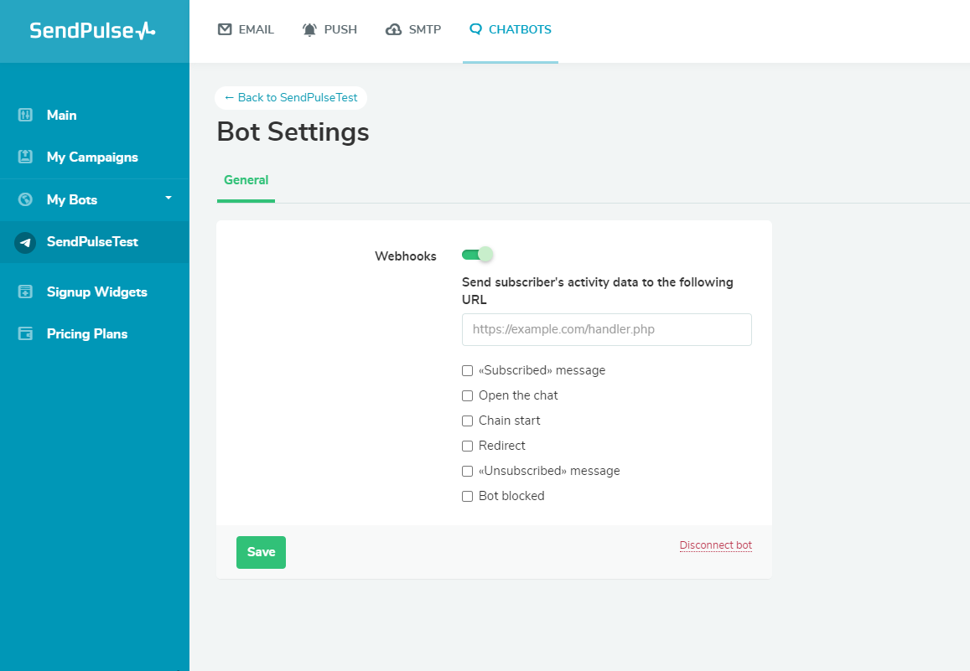Click the SendPulse logo
The height and width of the screenshot is (671, 970).
[x=93, y=30]
